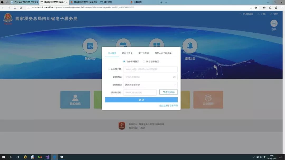
Task: Toggle password visibility eye icon
Action: (x=174, y=77)
